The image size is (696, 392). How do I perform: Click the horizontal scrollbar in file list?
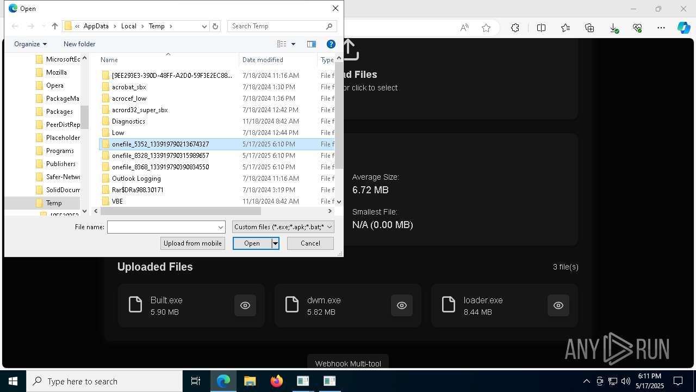pos(179,211)
